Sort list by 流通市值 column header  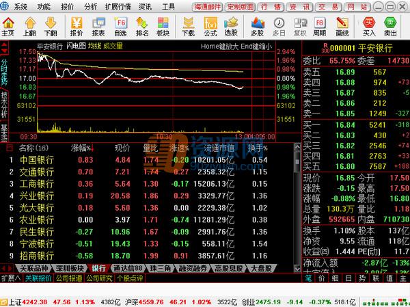tap(219, 148)
